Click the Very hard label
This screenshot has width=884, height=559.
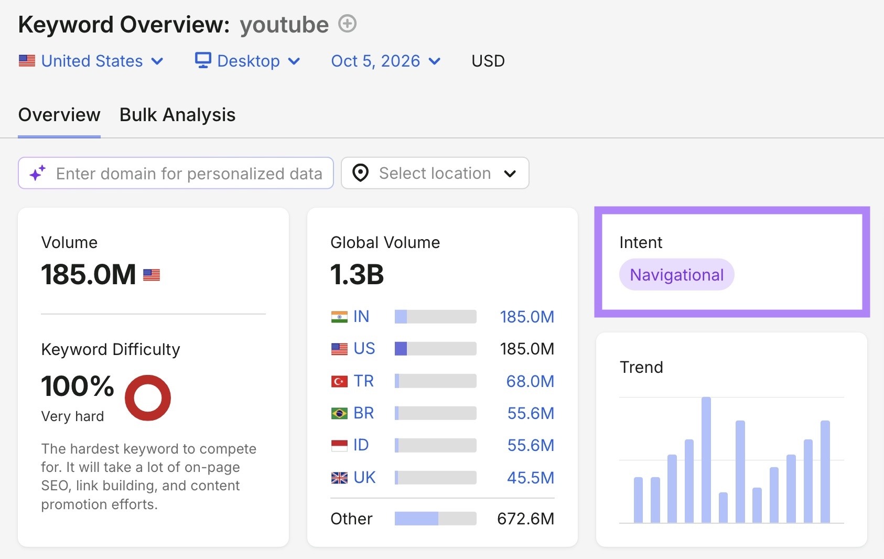(x=72, y=416)
